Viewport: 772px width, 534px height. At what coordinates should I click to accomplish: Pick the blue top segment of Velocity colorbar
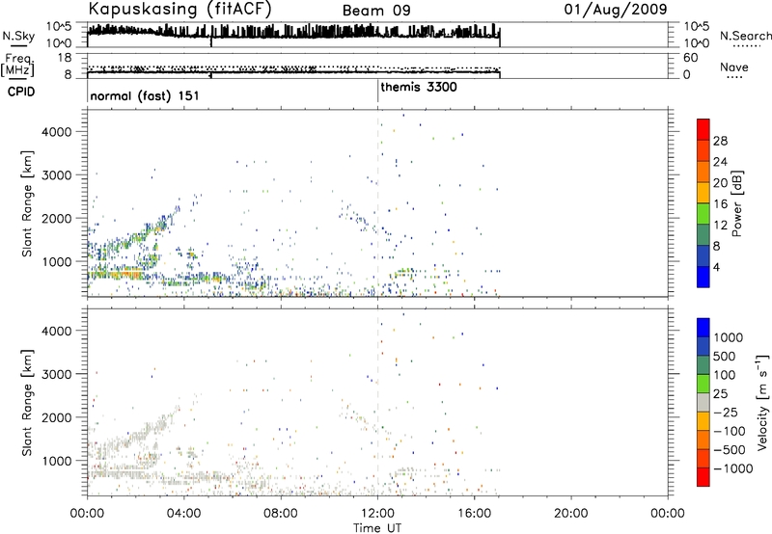coord(703,327)
